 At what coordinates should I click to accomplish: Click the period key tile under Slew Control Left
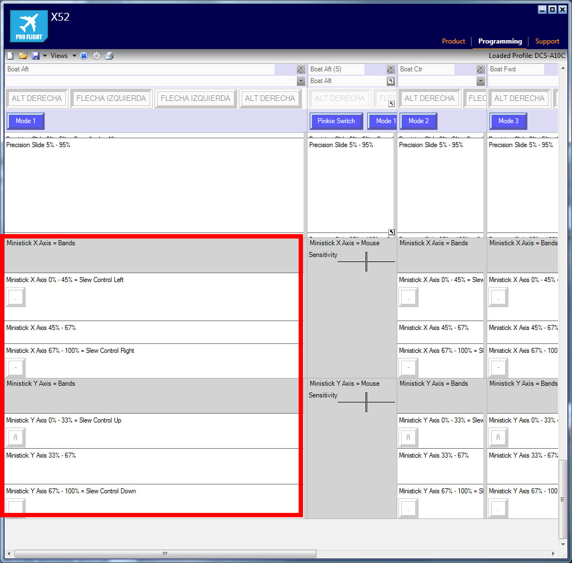point(15,297)
